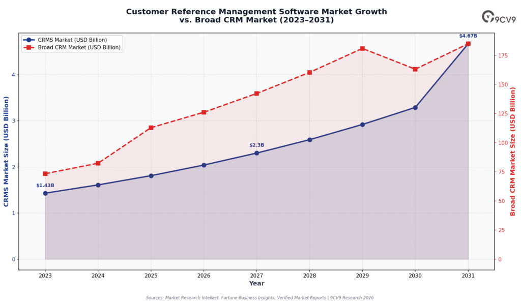
Task: Click the blue 1 tick on left axis
Action: tap(14, 213)
